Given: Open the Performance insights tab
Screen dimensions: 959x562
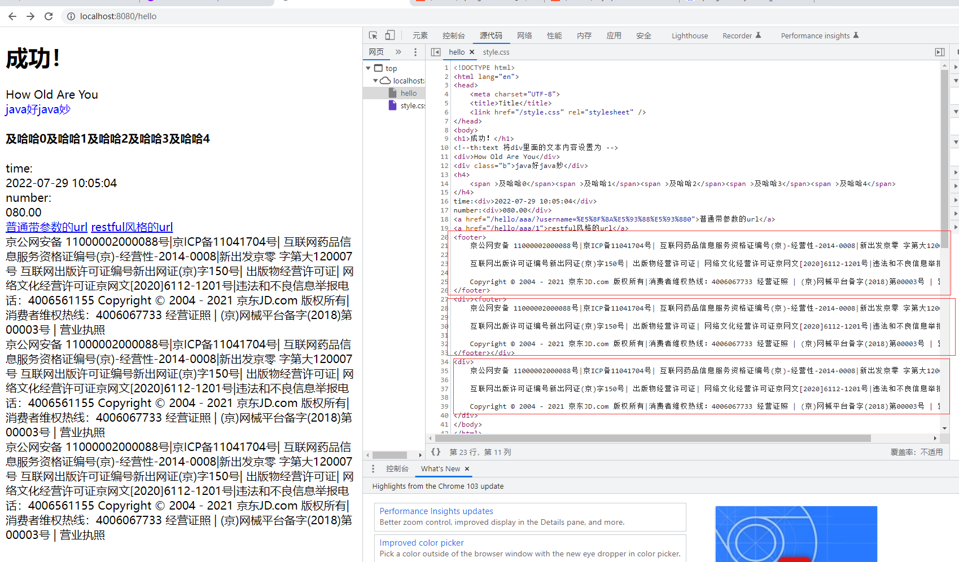Looking at the screenshot, I should 820,36.
